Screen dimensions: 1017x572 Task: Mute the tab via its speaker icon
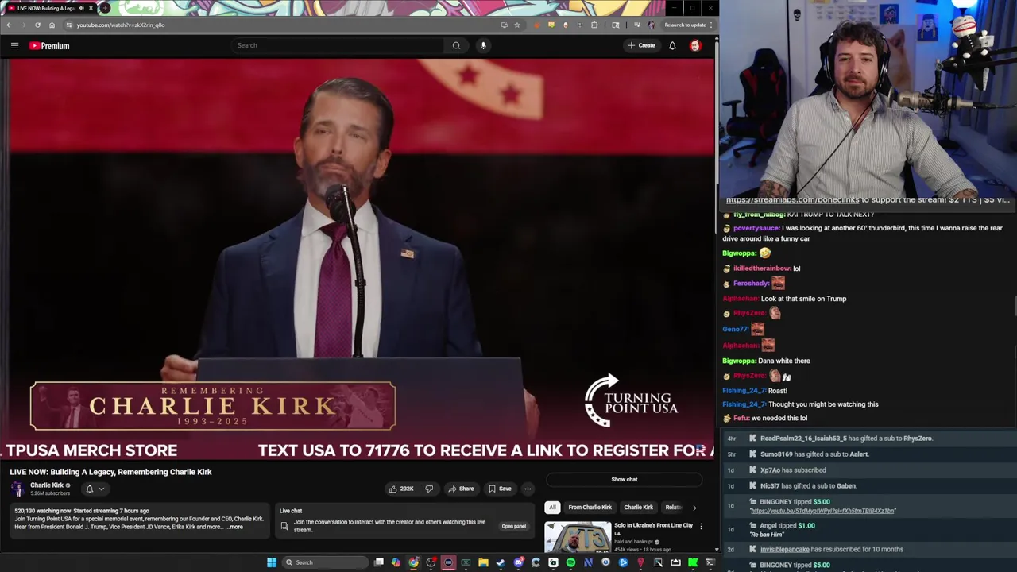tap(81, 8)
